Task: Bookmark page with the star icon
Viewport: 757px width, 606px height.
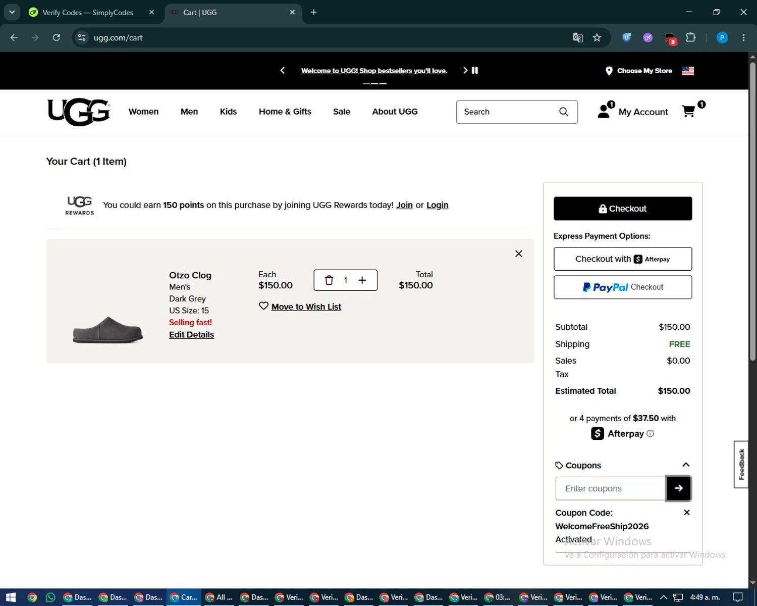Action: coord(597,37)
